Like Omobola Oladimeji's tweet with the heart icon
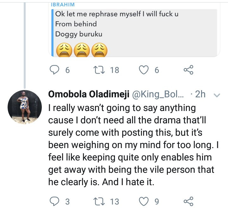228x214 pixels. point(144,202)
